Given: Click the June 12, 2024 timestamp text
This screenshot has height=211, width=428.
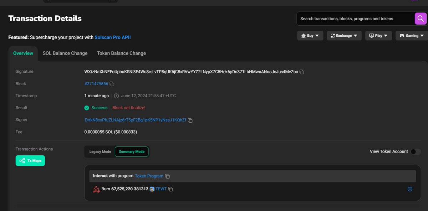Looking at the screenshot, I should click(x=148, y=96).
